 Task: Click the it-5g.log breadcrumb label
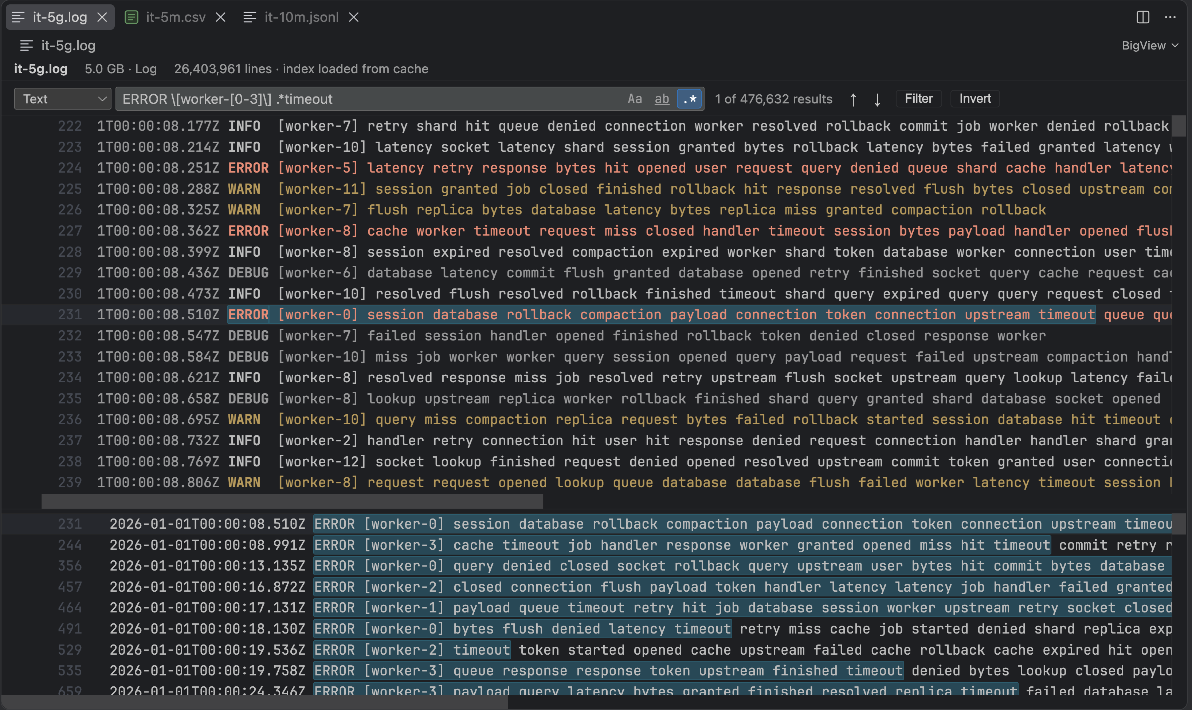[x=68, y=46]
